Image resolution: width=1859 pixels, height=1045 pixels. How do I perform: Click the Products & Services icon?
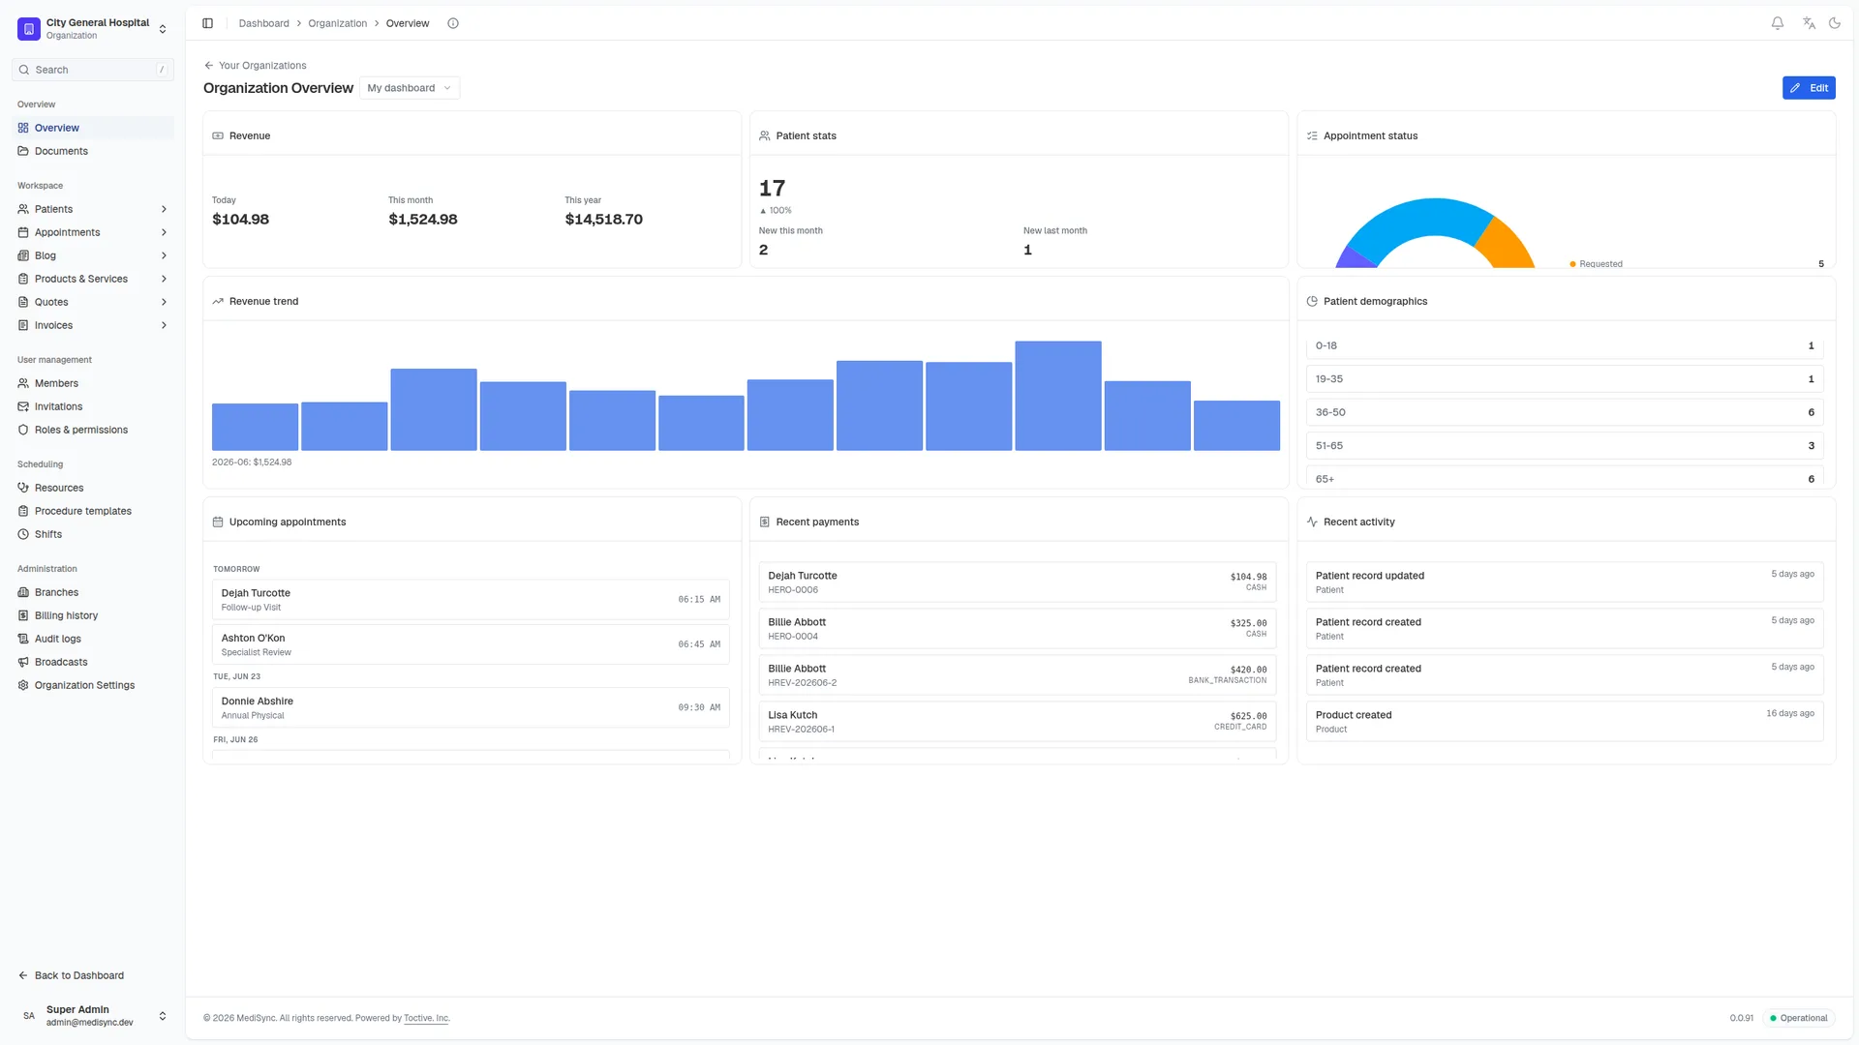(x=23, y=279)
